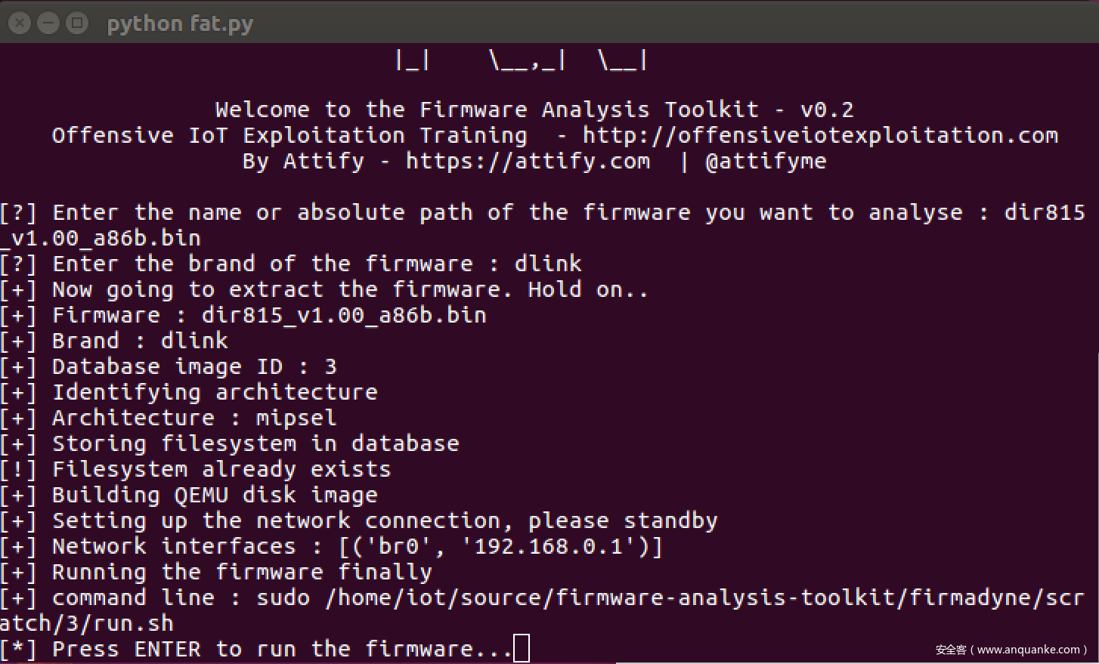The image size is (1099, 664).
Task: Click the 'Firmware : dir815_v1.00_a86b.bin' output line
Action: [x=269, y=315]
